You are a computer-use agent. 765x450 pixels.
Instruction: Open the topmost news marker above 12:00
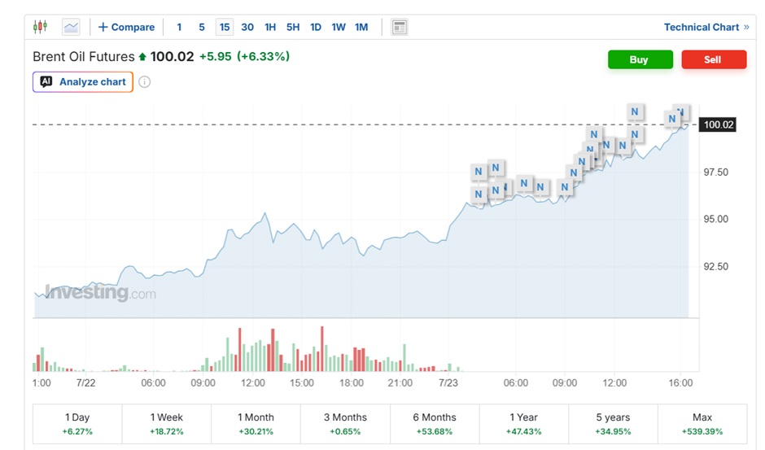coord(634,111)
